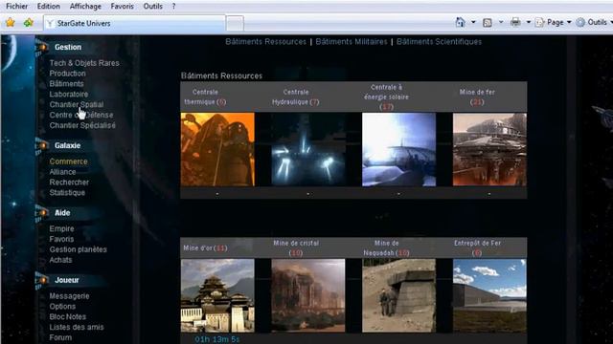This screenshot has height=344, width=613.
Task: Open the Fichier menu
Action: [x=17, y=7]
